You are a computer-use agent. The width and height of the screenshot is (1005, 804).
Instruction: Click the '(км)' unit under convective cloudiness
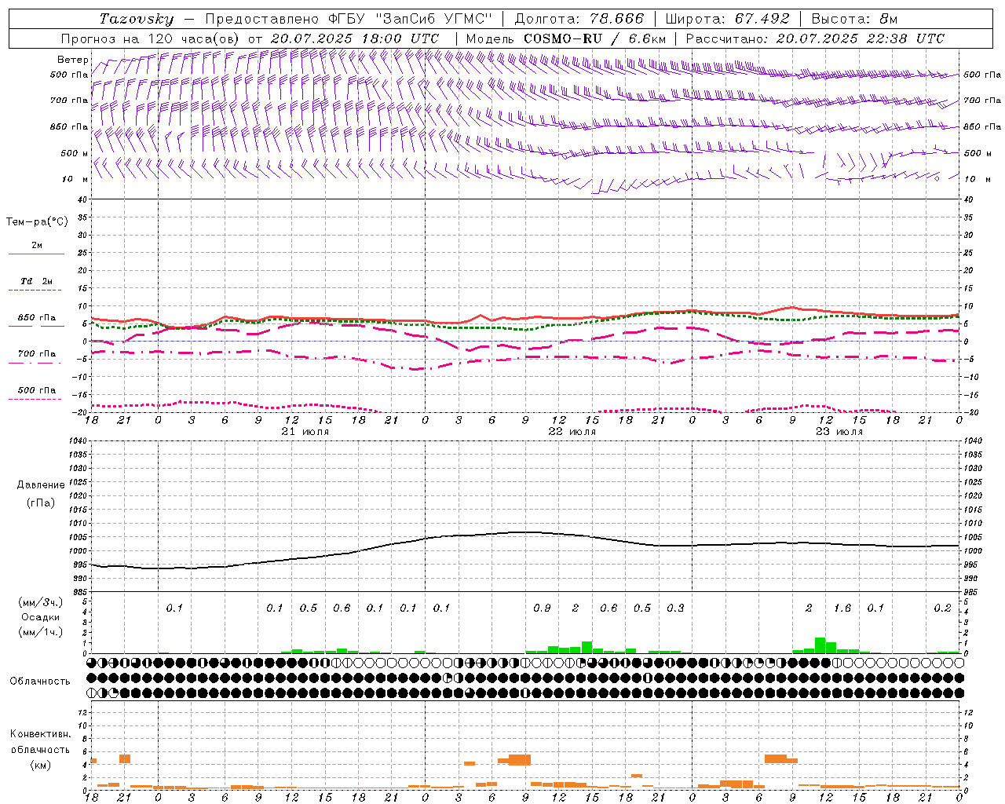40,765
